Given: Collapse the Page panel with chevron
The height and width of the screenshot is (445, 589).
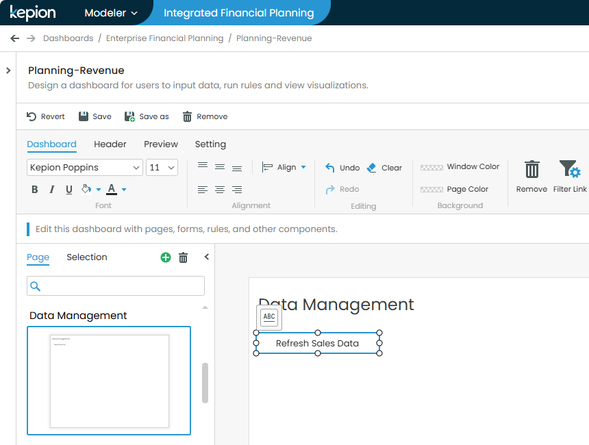Looking at the screenshot, I should (207, 257).
